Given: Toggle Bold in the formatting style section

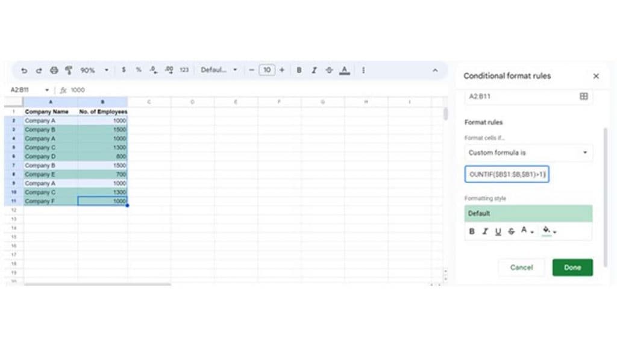Looking at the screenshot, I should (x=472, y=231).
